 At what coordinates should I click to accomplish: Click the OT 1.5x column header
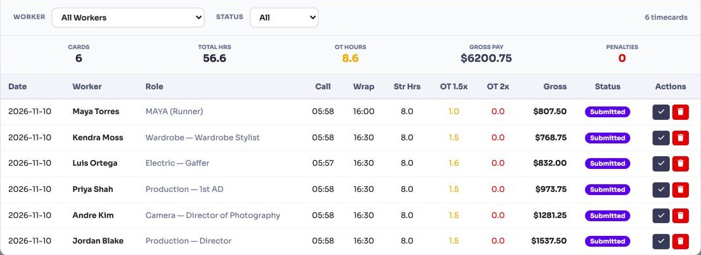coord(454,87)
